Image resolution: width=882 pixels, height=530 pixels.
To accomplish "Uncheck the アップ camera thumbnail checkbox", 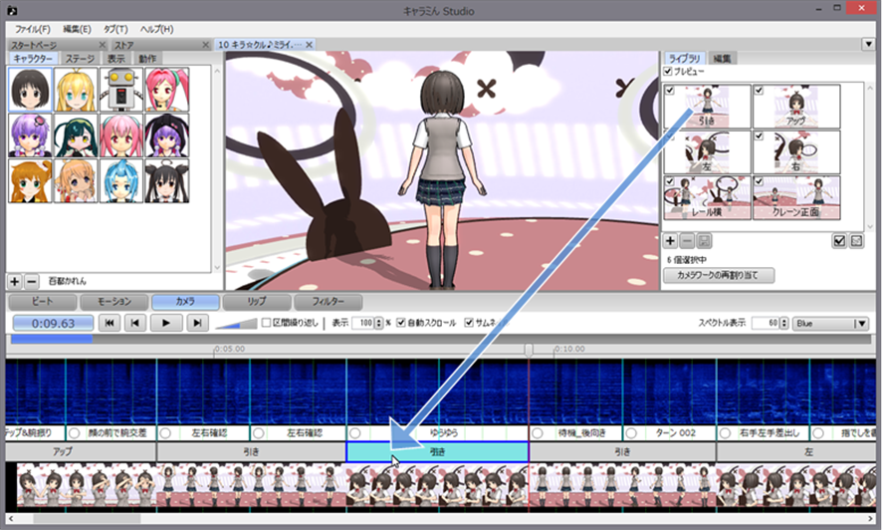I will [x=759, y=90].
